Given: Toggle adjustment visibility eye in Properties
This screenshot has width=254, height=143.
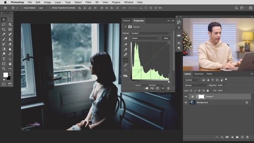Looking at the screenshot, I should point(163,88).
